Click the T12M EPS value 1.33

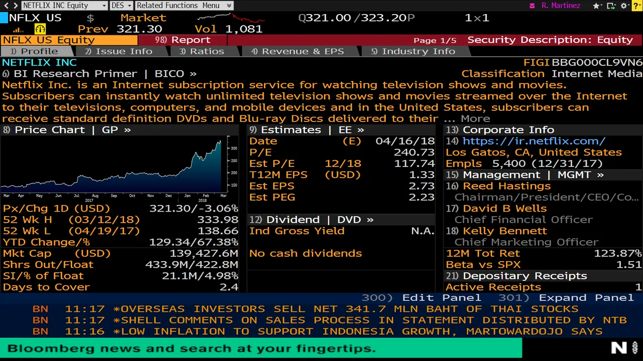[421, 175]
